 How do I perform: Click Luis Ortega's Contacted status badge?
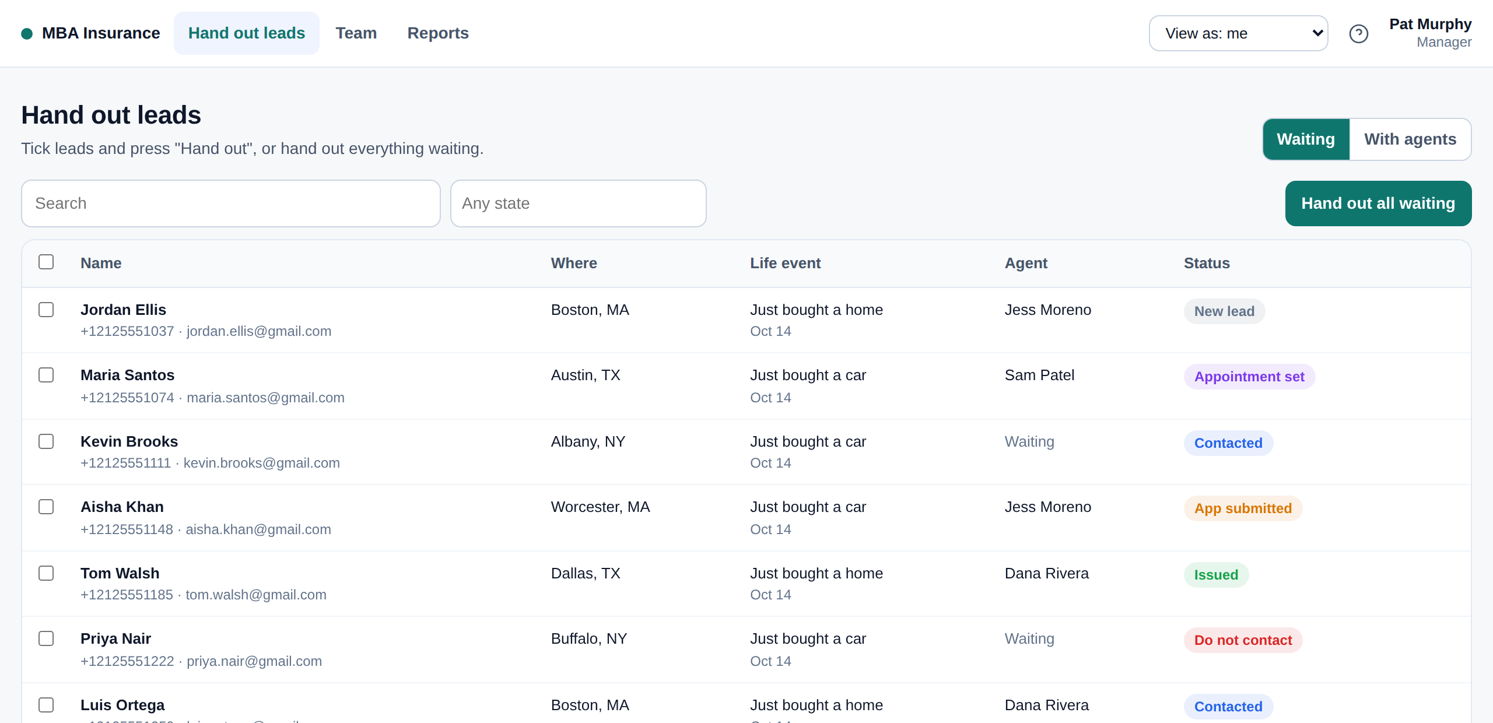pos(1228,707)
